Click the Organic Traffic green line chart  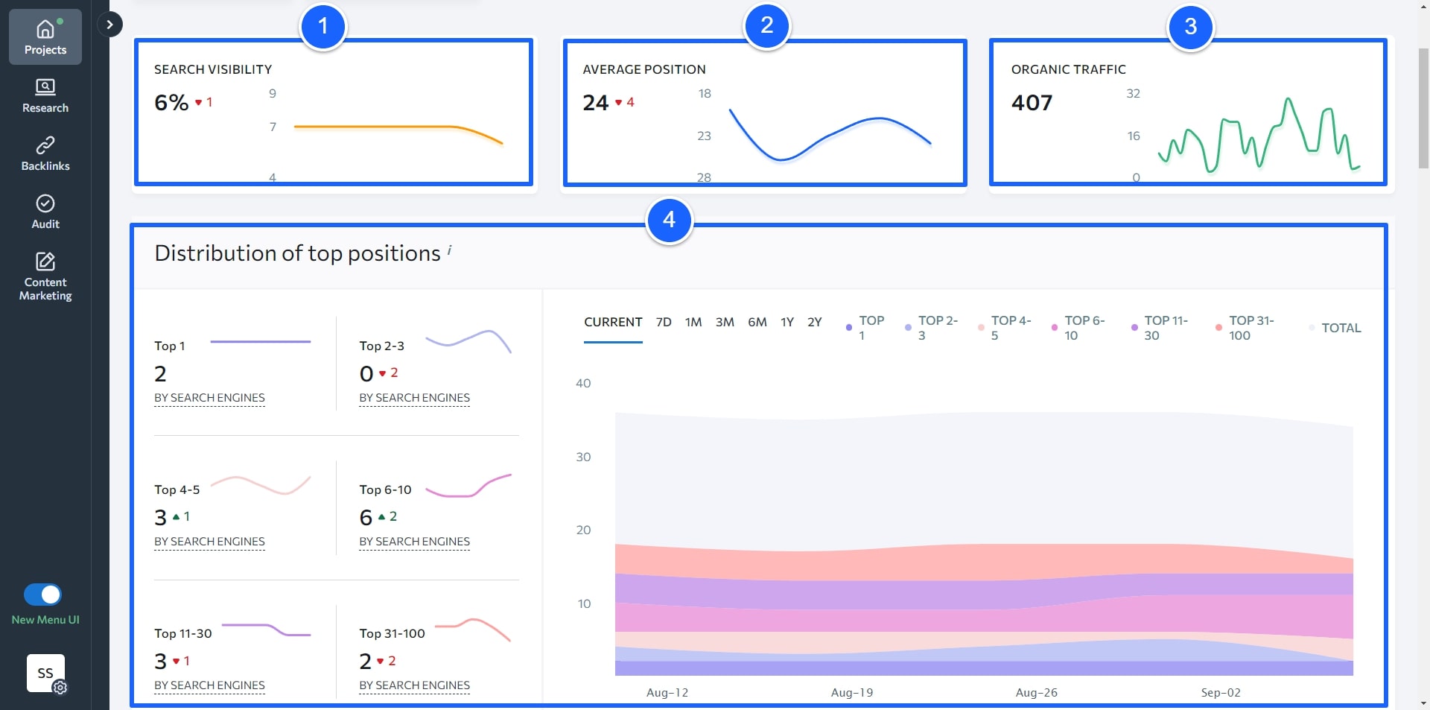[1259, 135]
